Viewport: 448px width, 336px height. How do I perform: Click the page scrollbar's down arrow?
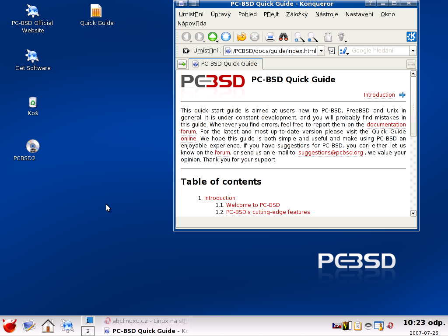tap(413, 213)
